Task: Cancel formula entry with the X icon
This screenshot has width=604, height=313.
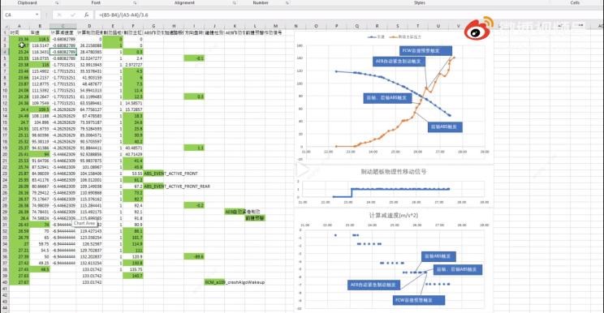Action: [x=59, y=15]
